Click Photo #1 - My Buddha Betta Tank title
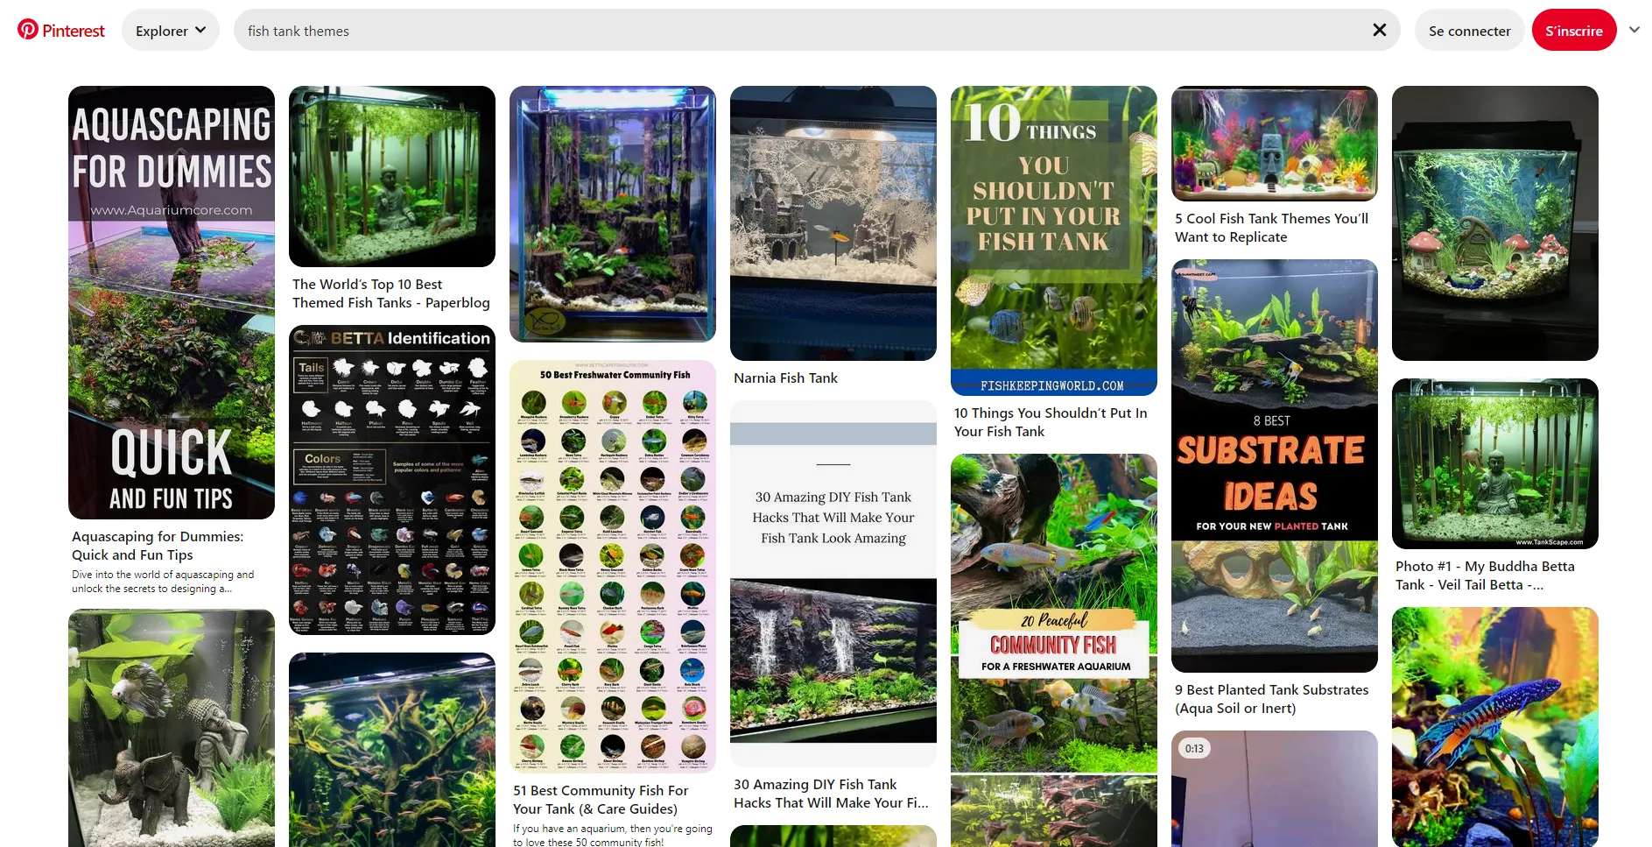 [1485, 575]
